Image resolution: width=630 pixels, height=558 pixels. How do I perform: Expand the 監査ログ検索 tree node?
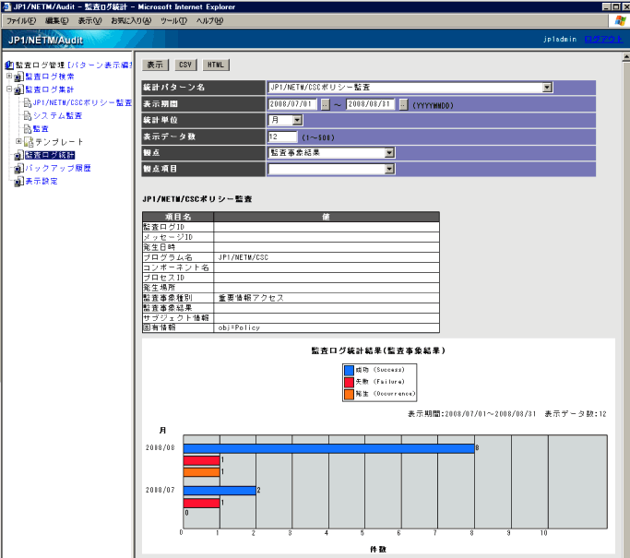(x=9, y=76)
